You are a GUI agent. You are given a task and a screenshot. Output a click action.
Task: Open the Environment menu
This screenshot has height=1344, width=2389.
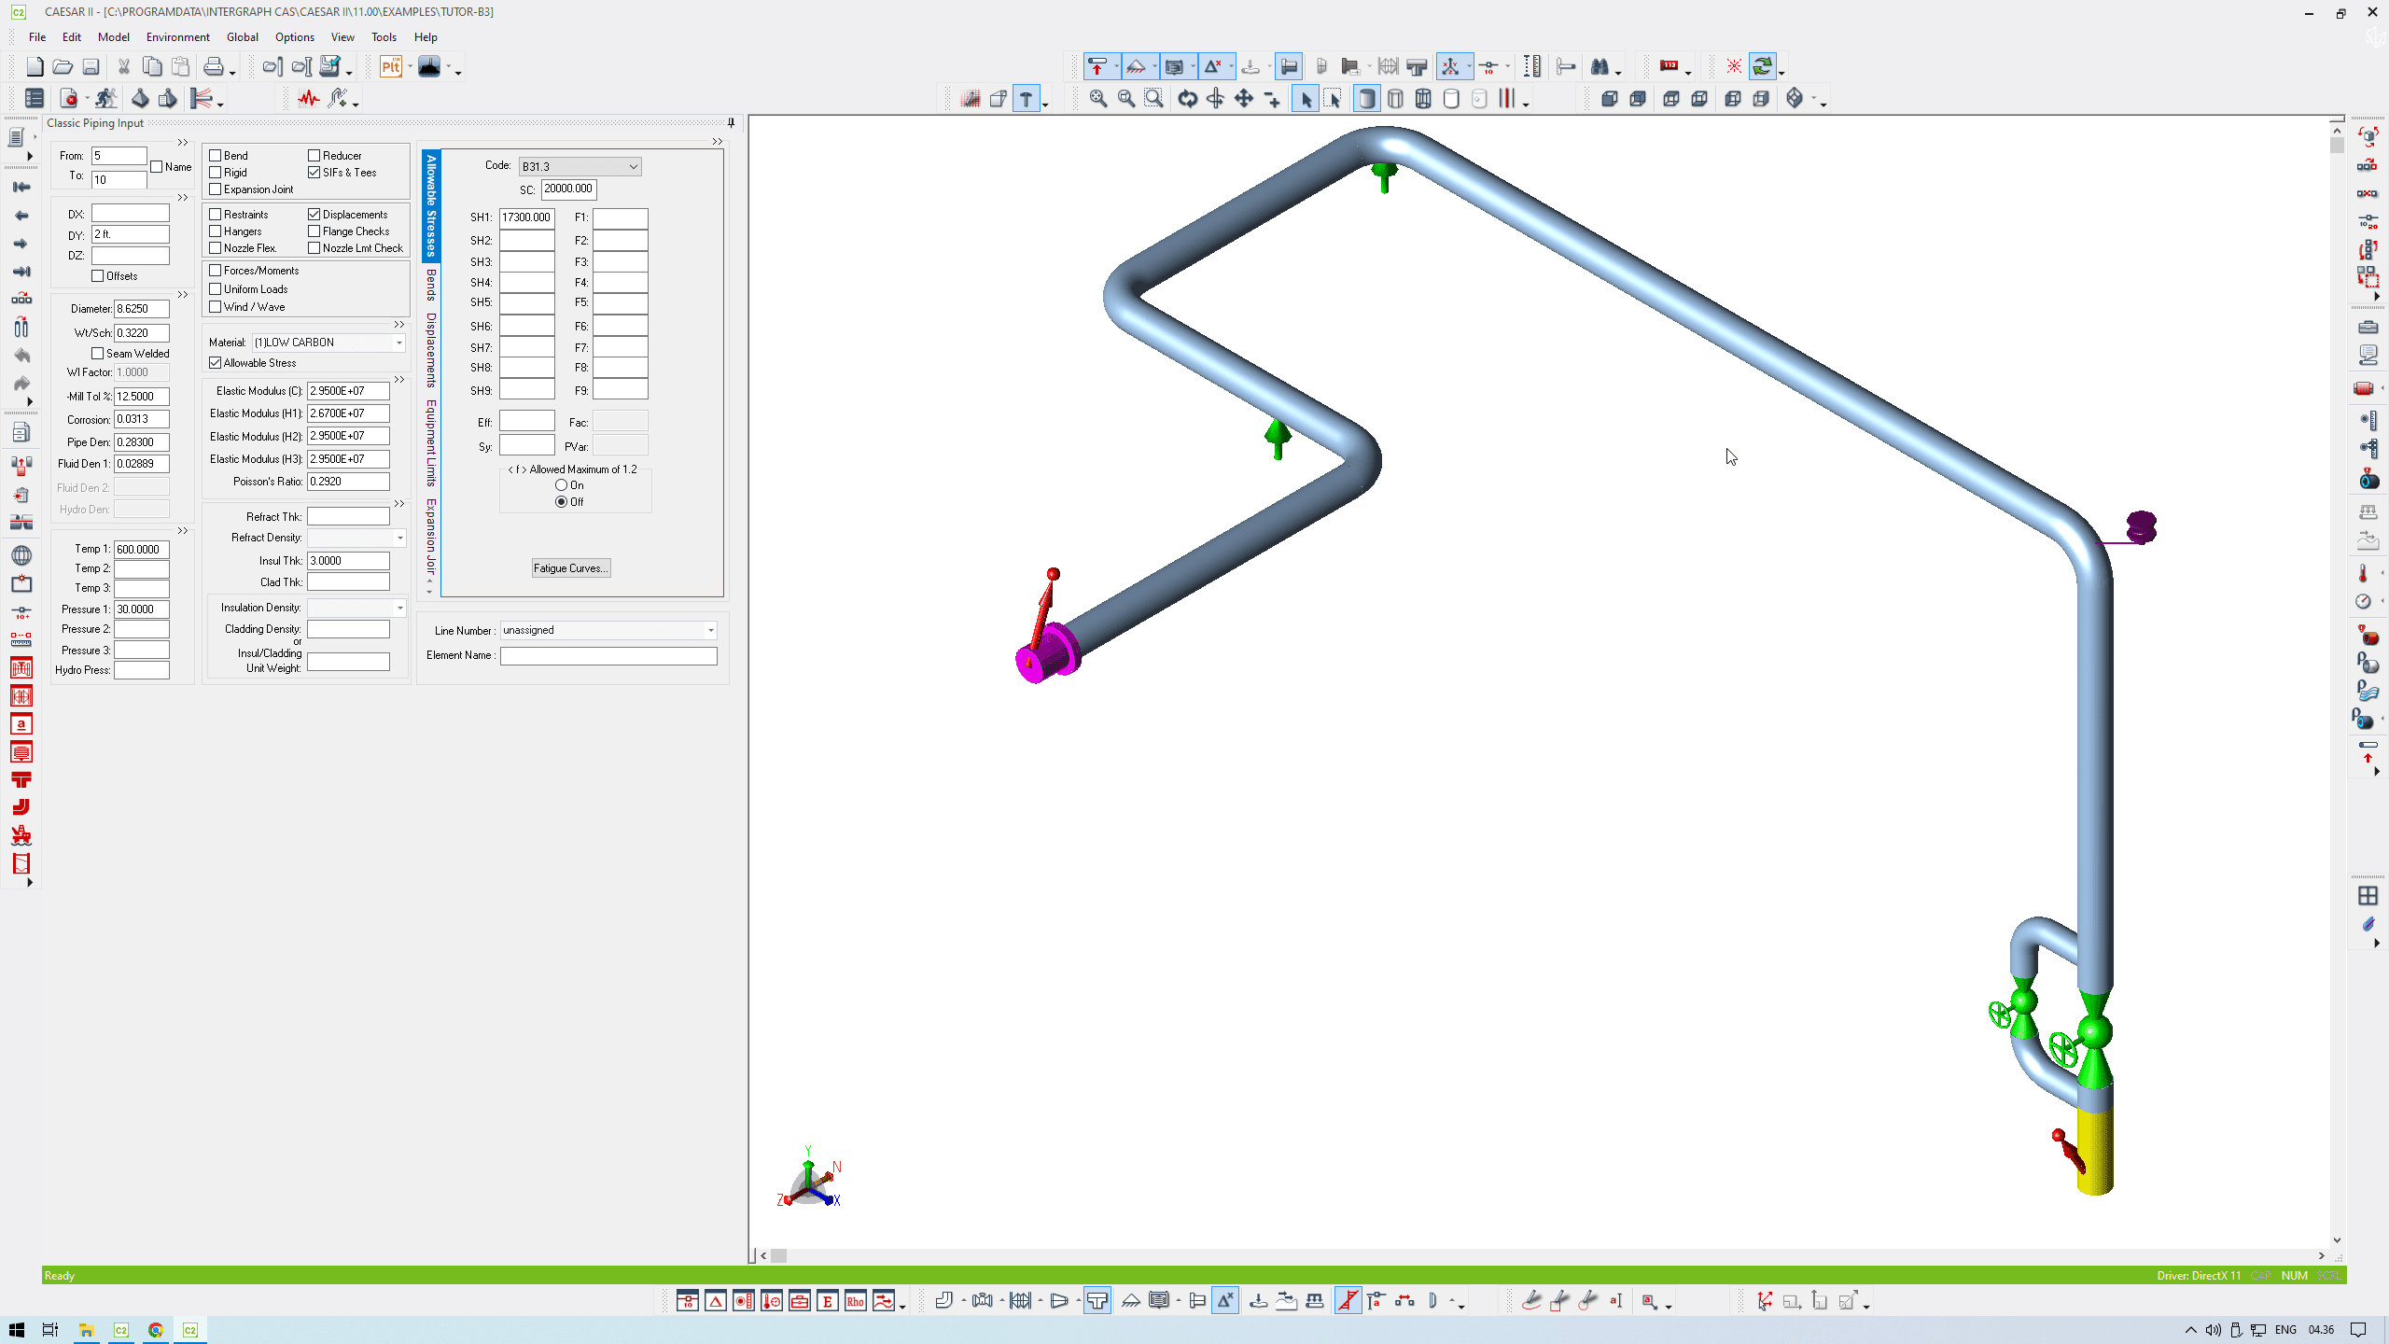[x=177, y=37]
